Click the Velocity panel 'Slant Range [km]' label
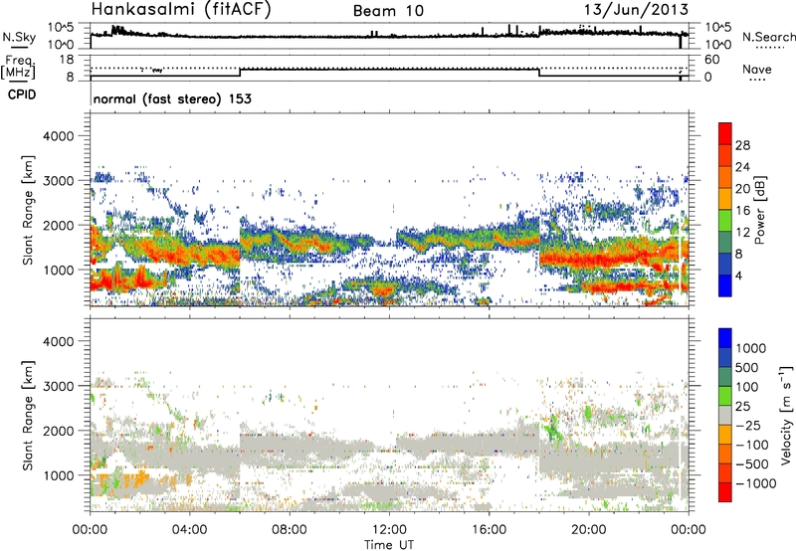 click(x=28, y=416)
